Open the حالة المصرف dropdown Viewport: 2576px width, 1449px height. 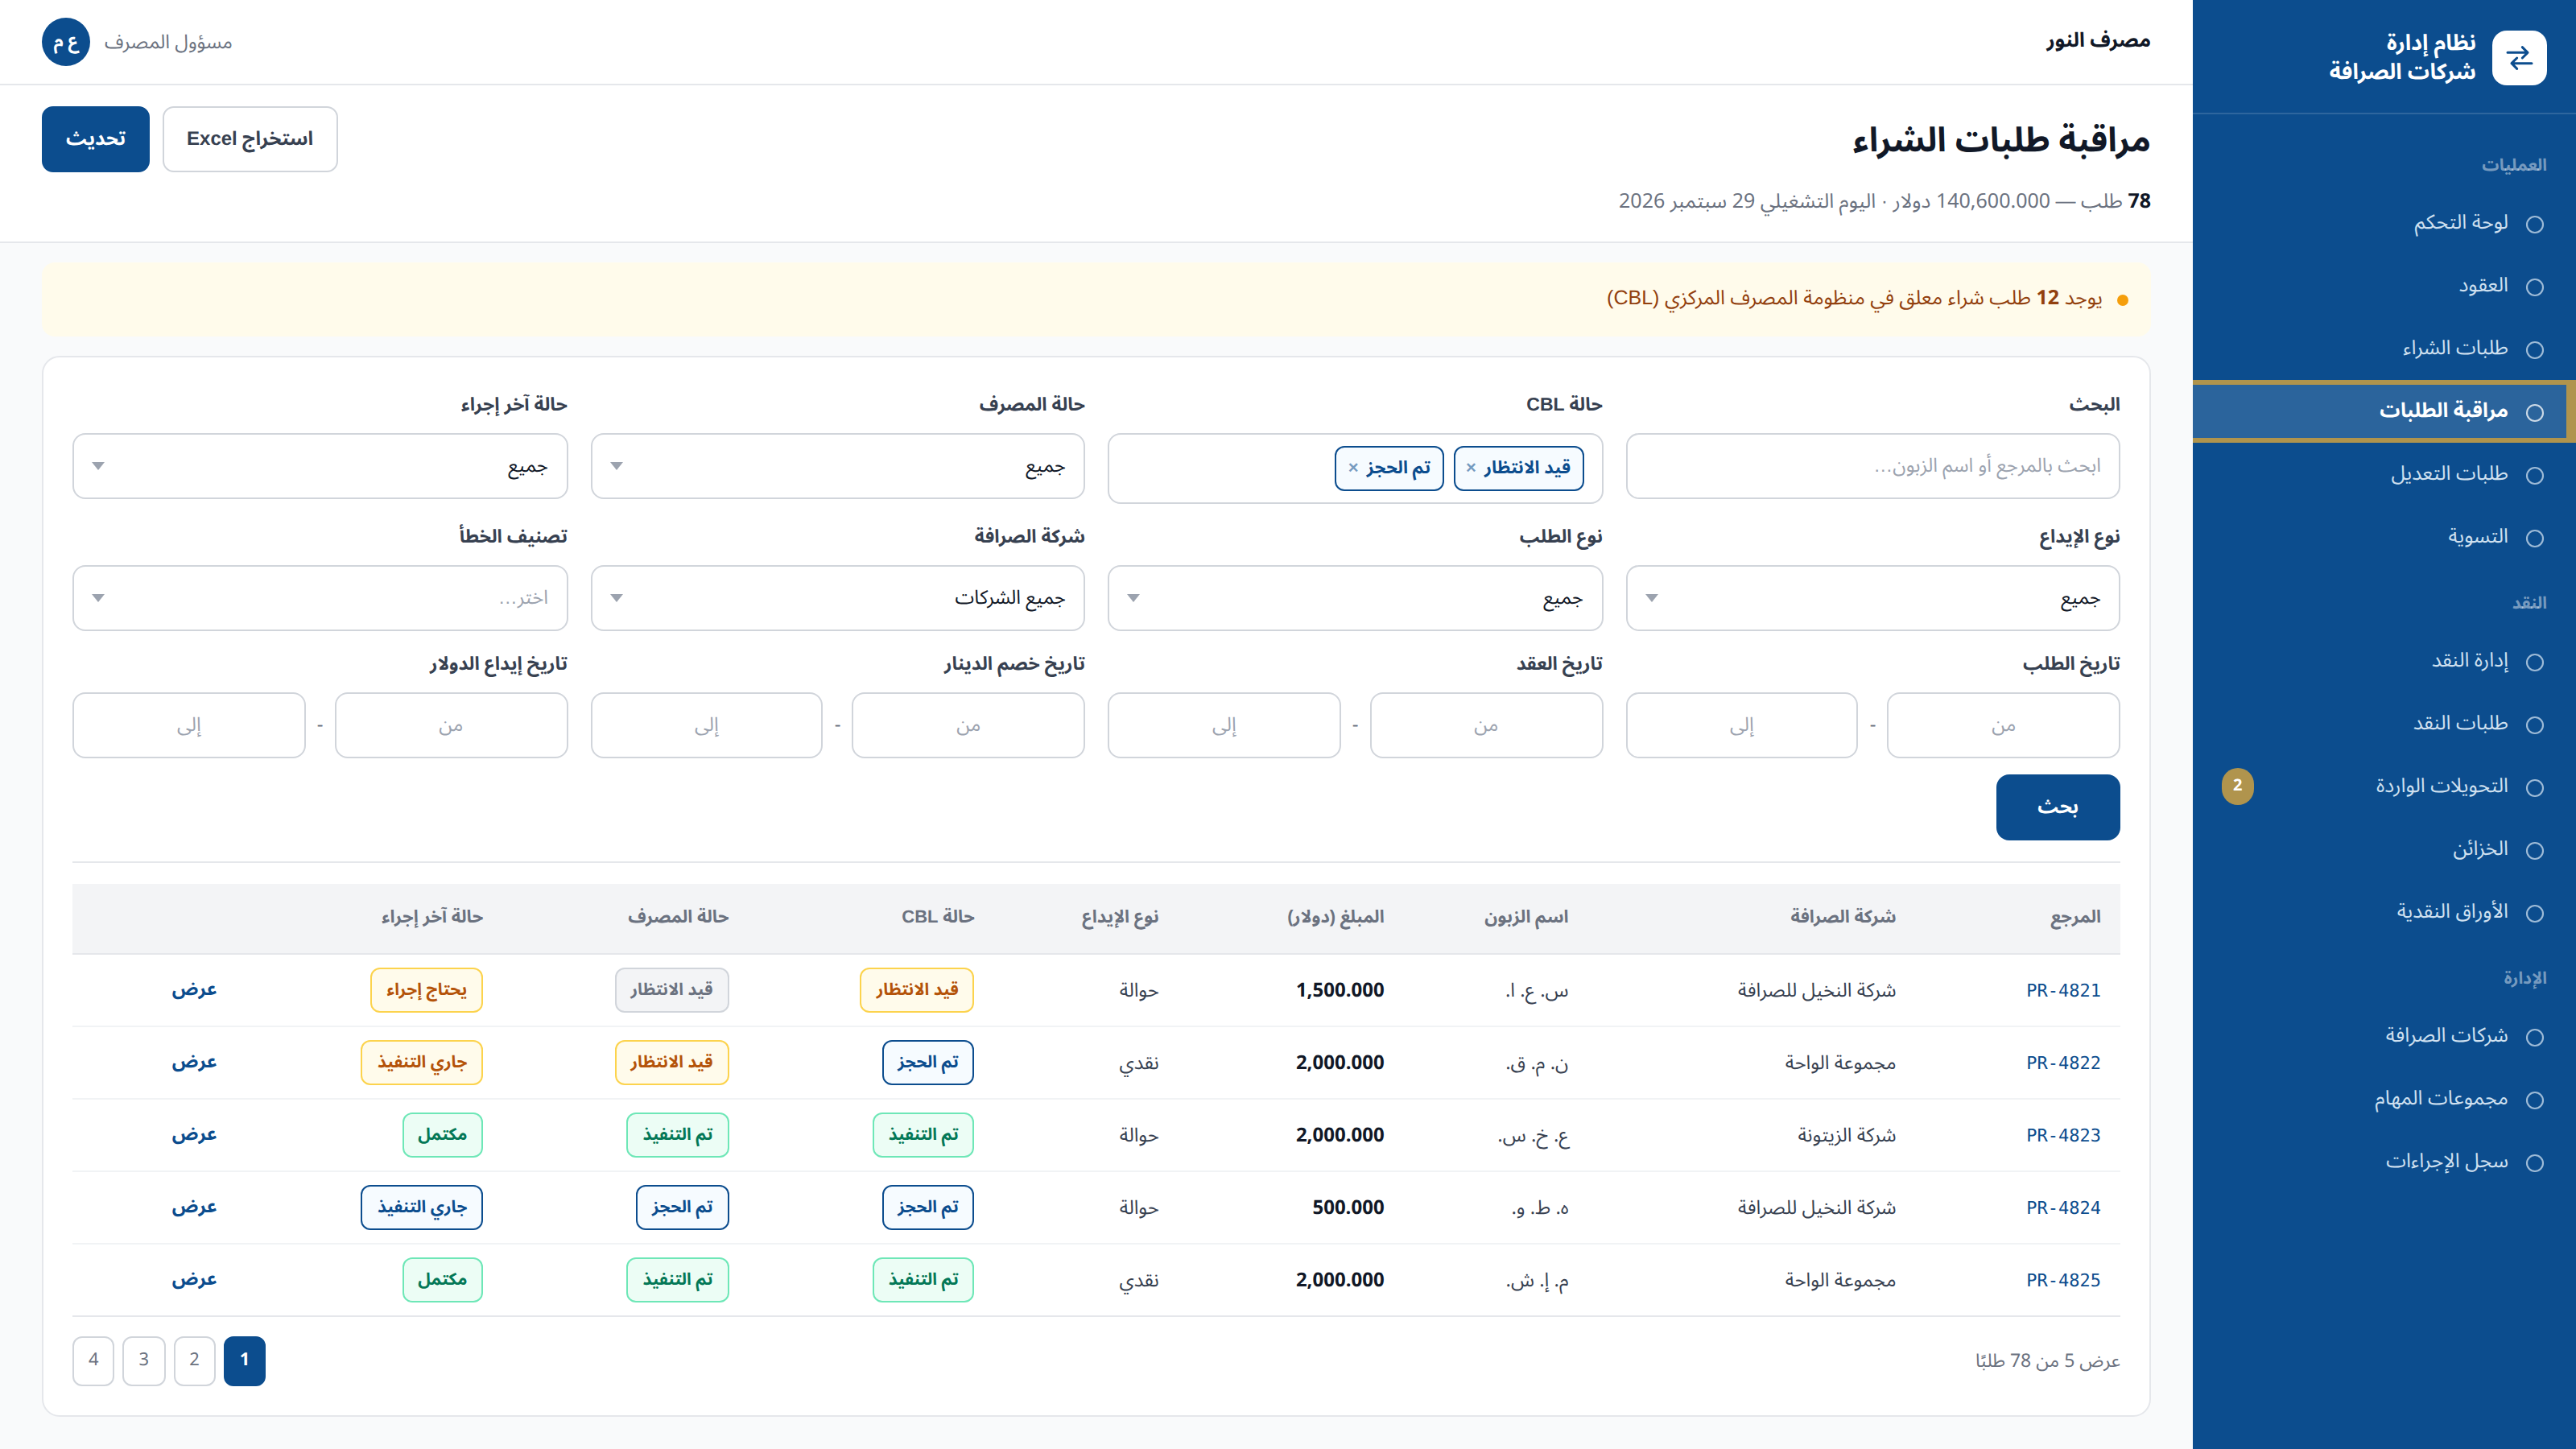pyautogui.click(x=837, y=466)
